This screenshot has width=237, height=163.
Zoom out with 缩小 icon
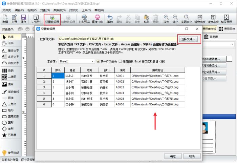click(x=175, y=19)
